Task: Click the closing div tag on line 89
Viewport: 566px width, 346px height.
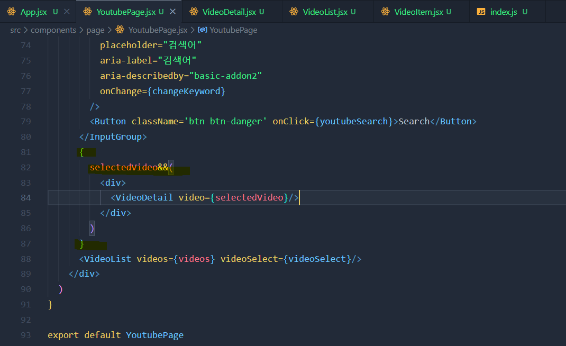Action: tap(84, 274)
